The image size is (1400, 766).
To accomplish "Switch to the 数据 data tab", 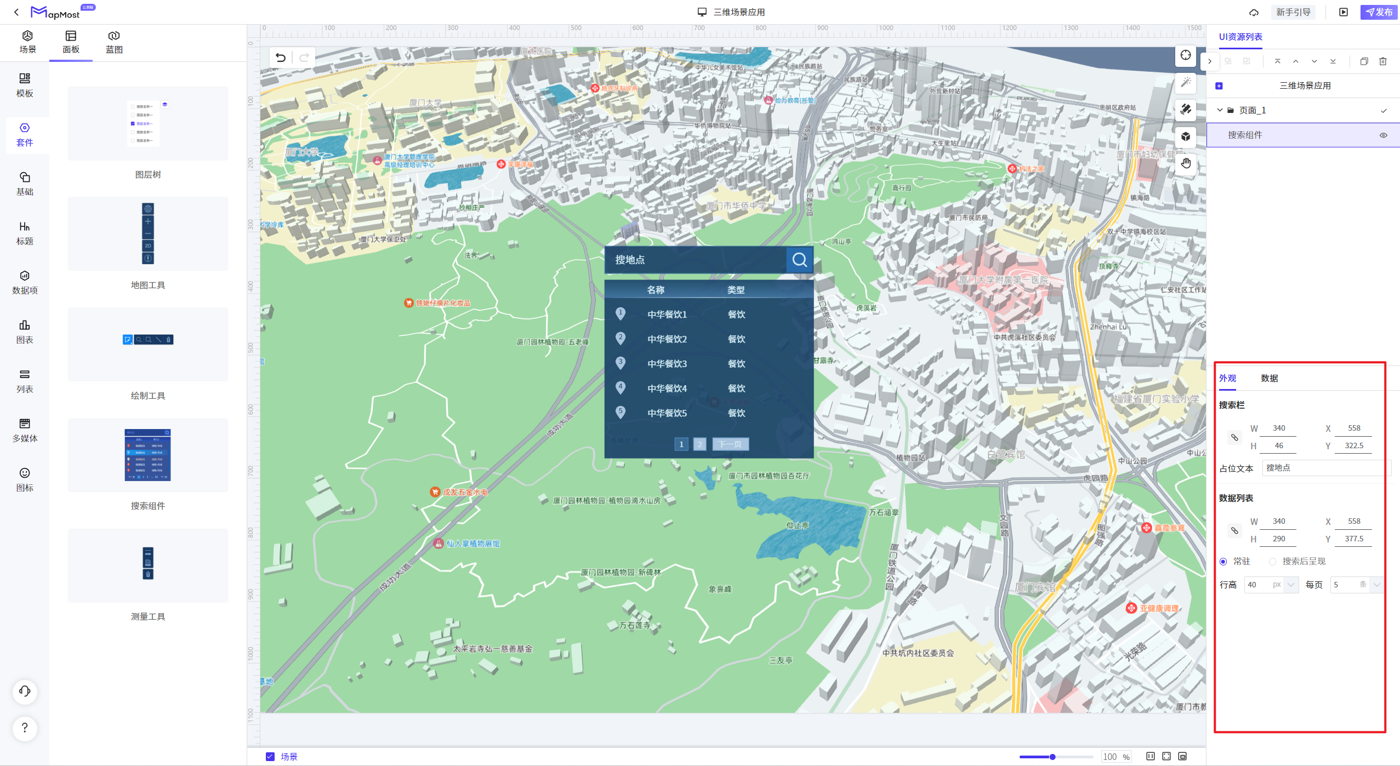I will [x=1270, y=378].
